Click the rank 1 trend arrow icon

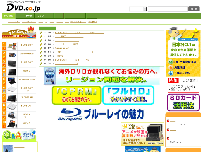[x=4, y=49]
